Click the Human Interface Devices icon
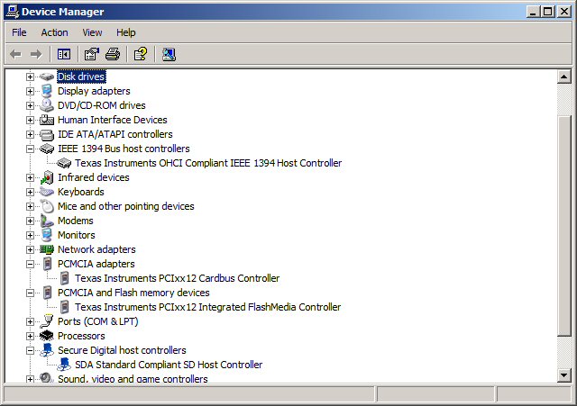 [47, 120]
